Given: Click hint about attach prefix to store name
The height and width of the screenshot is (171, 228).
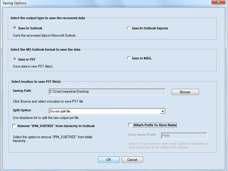Looking at the screenshot, I should (x=168, y=145).
